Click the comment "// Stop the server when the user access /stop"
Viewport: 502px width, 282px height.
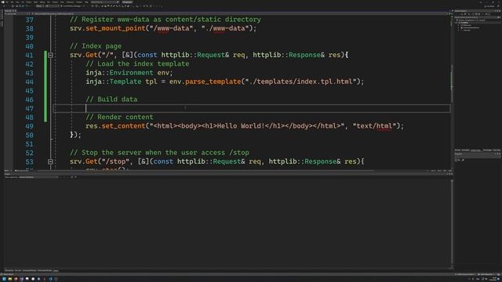tap(159, 153)
